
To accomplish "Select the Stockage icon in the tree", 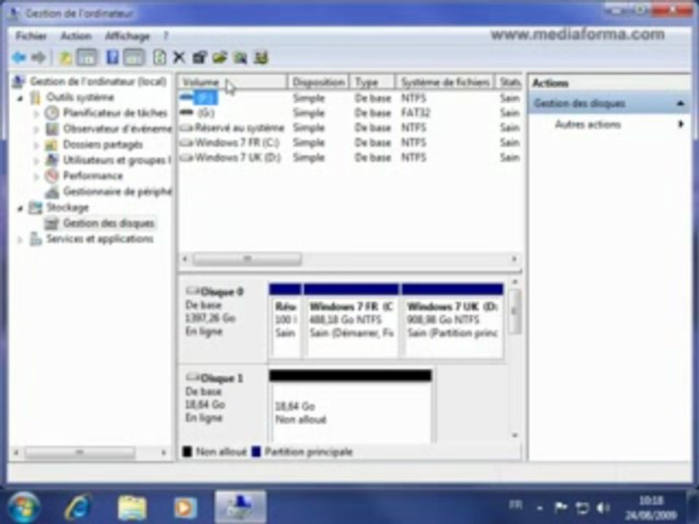I will click(35, 207).
